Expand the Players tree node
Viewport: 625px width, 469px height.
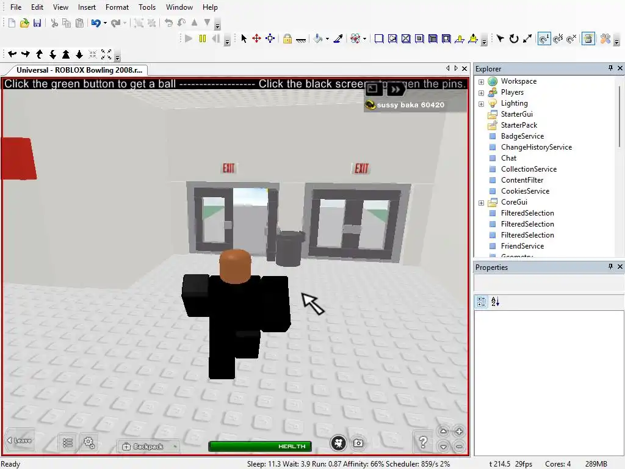point(481,93)
